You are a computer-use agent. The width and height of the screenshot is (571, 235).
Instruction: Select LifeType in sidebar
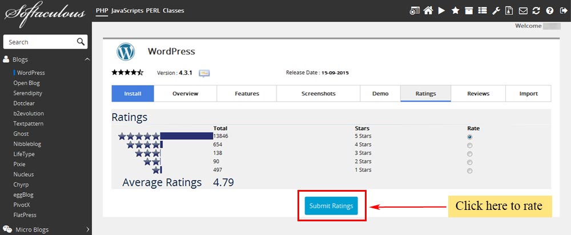(x=24, y=154)
